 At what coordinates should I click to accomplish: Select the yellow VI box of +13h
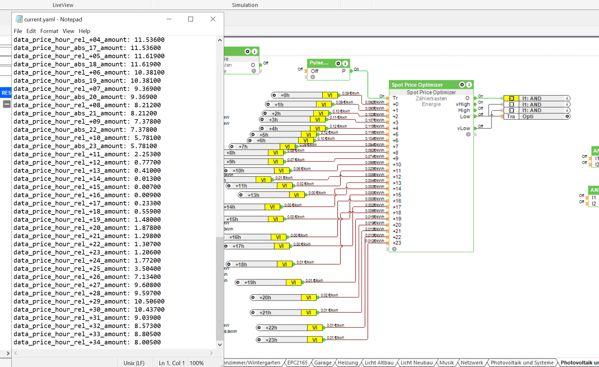tap(296, 195)
